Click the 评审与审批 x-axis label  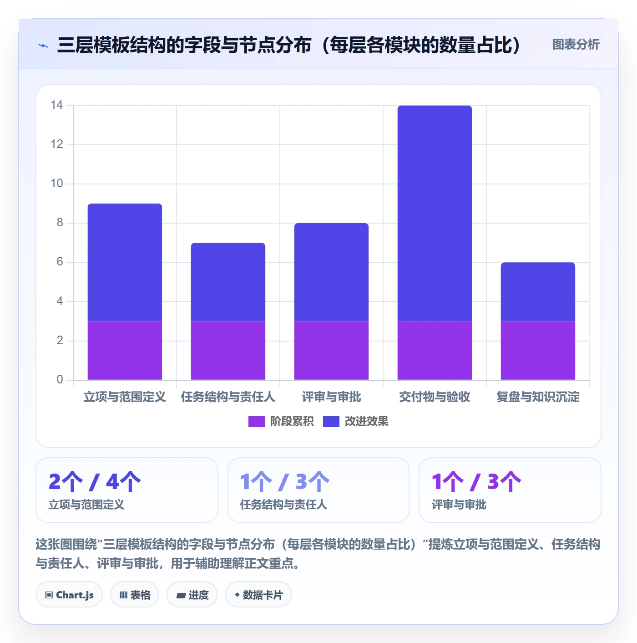331,397
